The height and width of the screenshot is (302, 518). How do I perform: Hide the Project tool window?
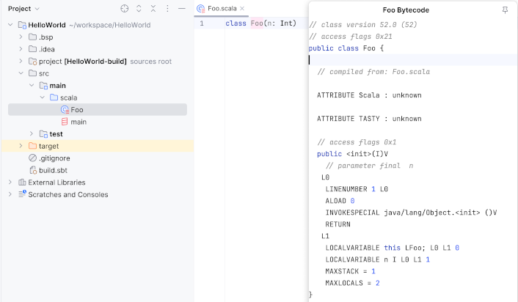182,9
